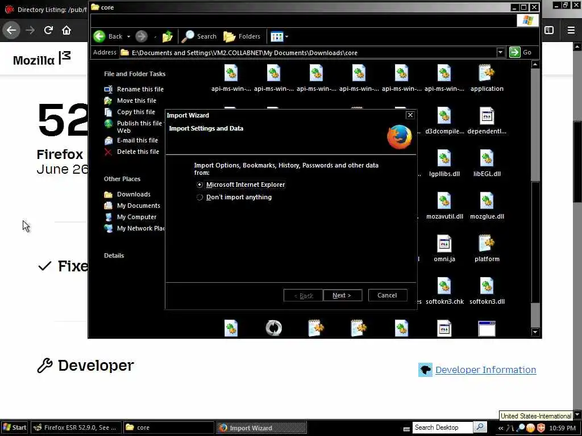The height and width of the screenshot is (436, 582).
Task: Switch to Import Wizard taskbar item
Action: tap(261, 427)
